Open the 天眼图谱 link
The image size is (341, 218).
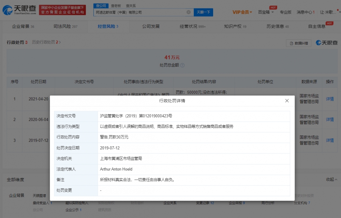39,195
